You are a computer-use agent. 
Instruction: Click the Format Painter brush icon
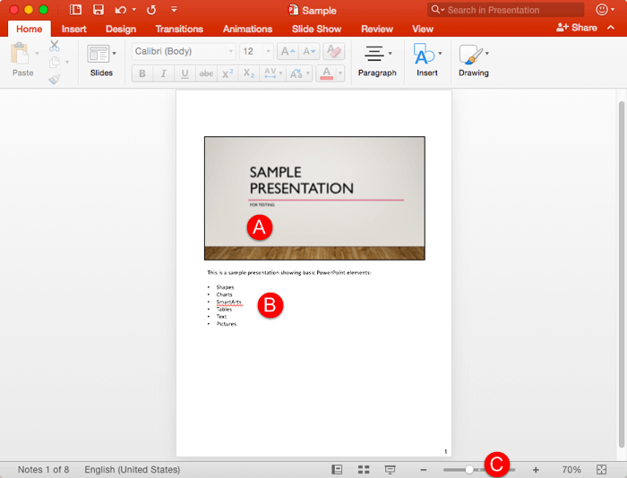(x=55, y=79)
